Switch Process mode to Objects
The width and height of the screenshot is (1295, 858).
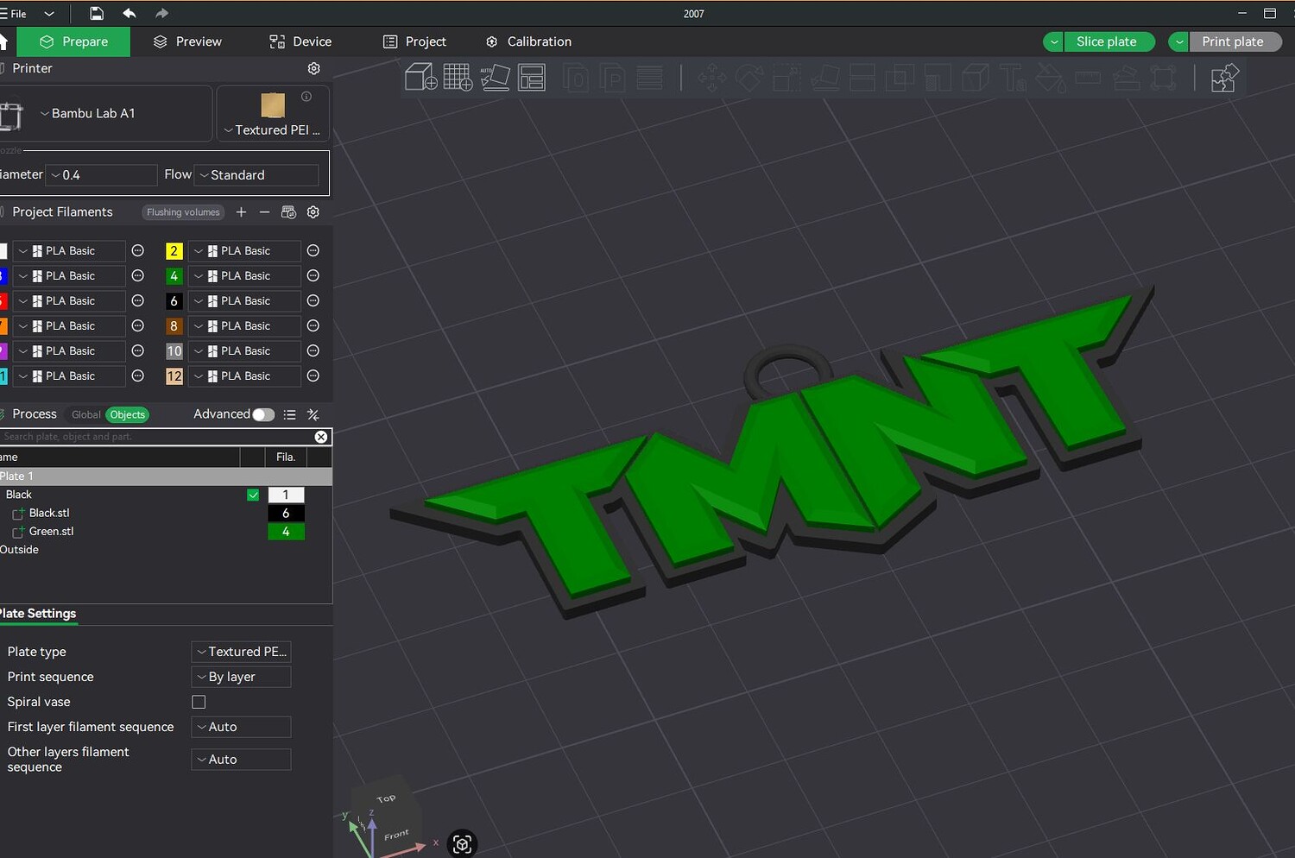pyautogui.click(x=128, y=415)
